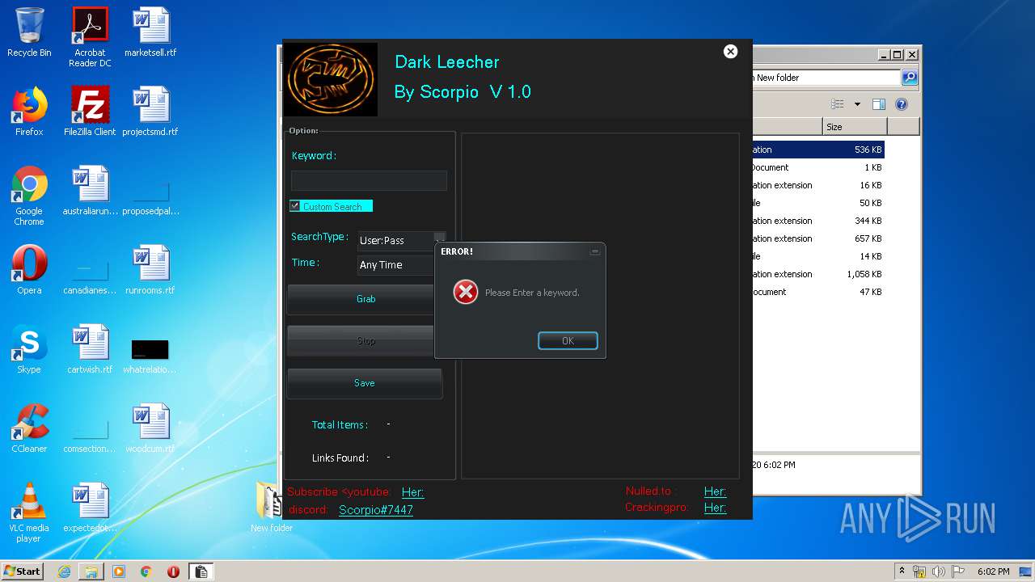Select the projectsmd.rtf desktop file

150,112
